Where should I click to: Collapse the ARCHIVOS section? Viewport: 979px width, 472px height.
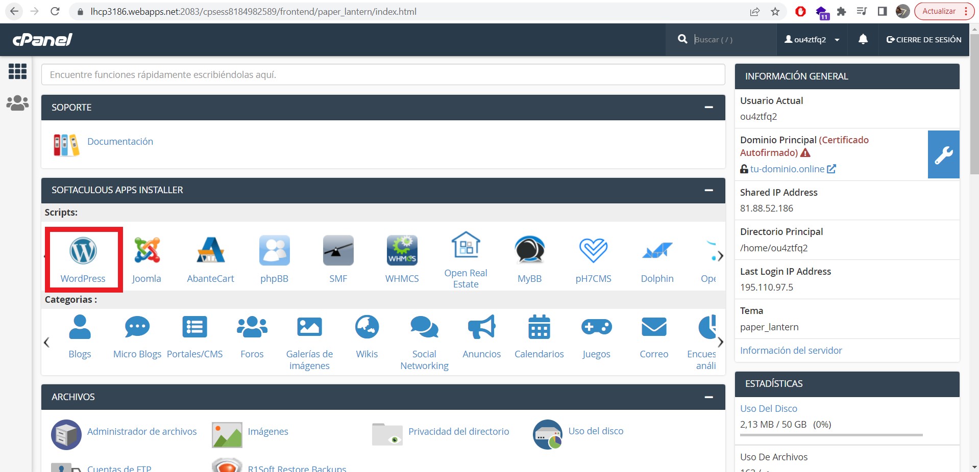coord(708,397)
